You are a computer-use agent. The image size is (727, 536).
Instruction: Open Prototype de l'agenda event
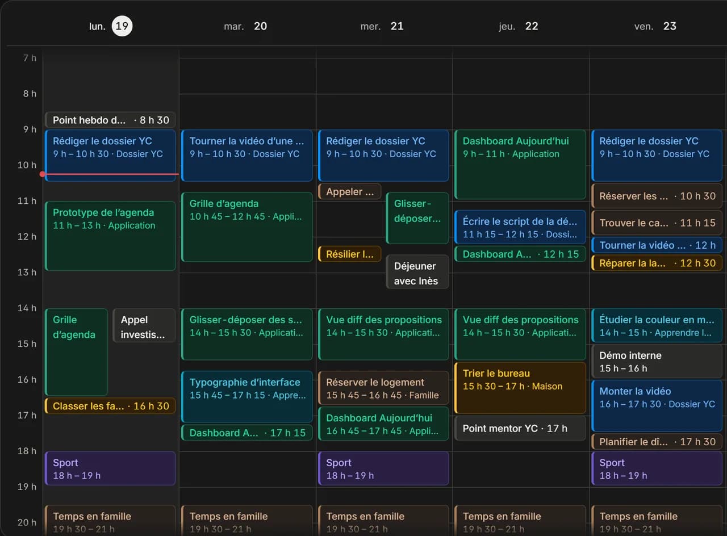tap(110, 236)
